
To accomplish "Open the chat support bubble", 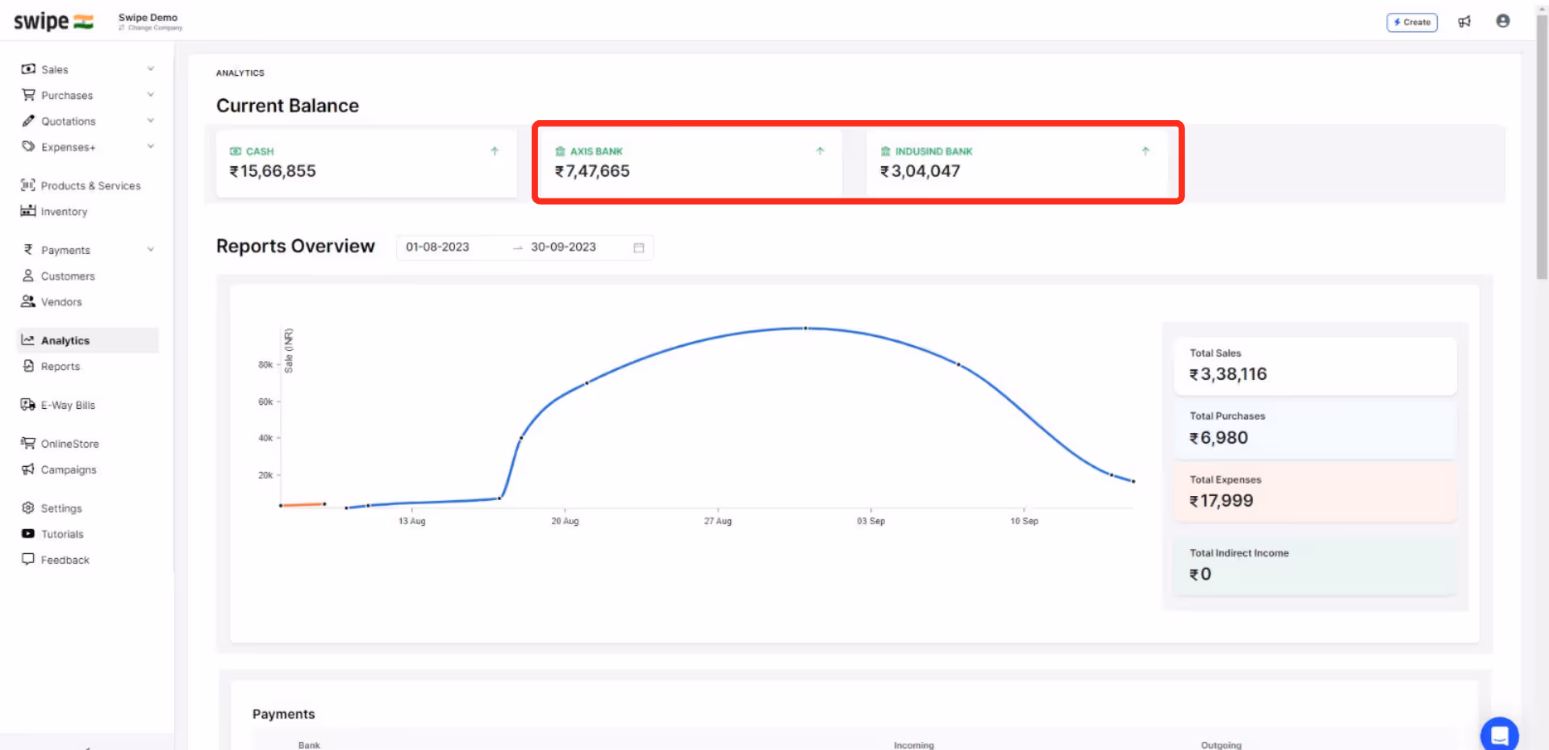I will tap(1500, 735).
